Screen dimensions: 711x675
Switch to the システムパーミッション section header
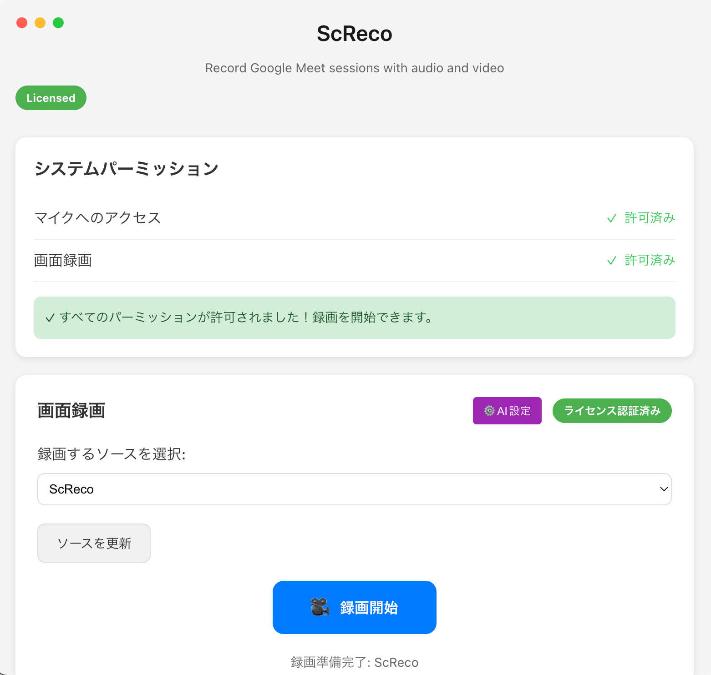(126, 168)
